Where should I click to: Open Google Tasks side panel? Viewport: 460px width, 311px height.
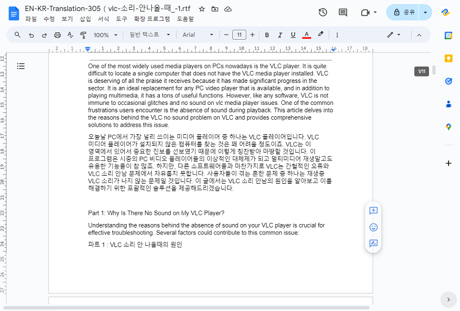pos(448,81)
